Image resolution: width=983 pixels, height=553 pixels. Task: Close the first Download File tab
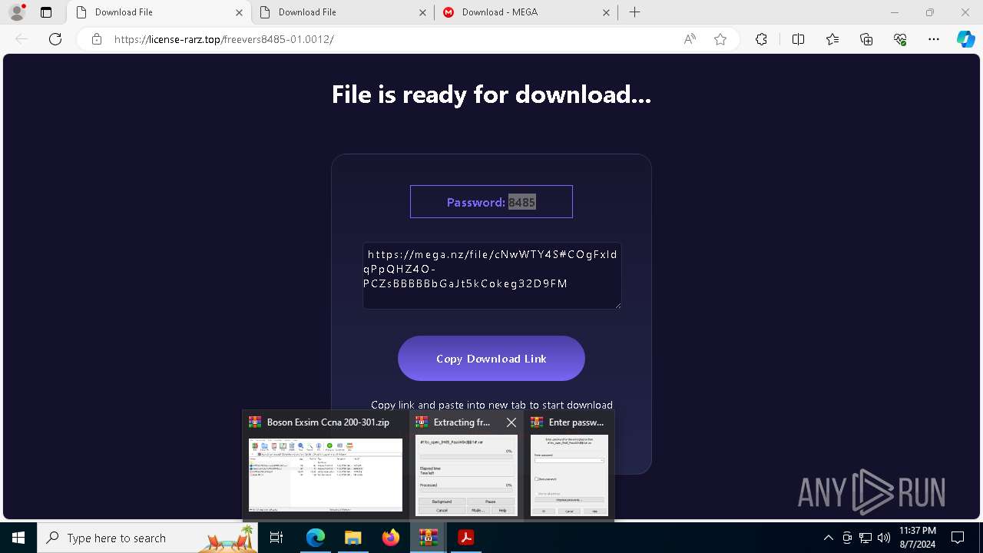click(x=239, y=12)
